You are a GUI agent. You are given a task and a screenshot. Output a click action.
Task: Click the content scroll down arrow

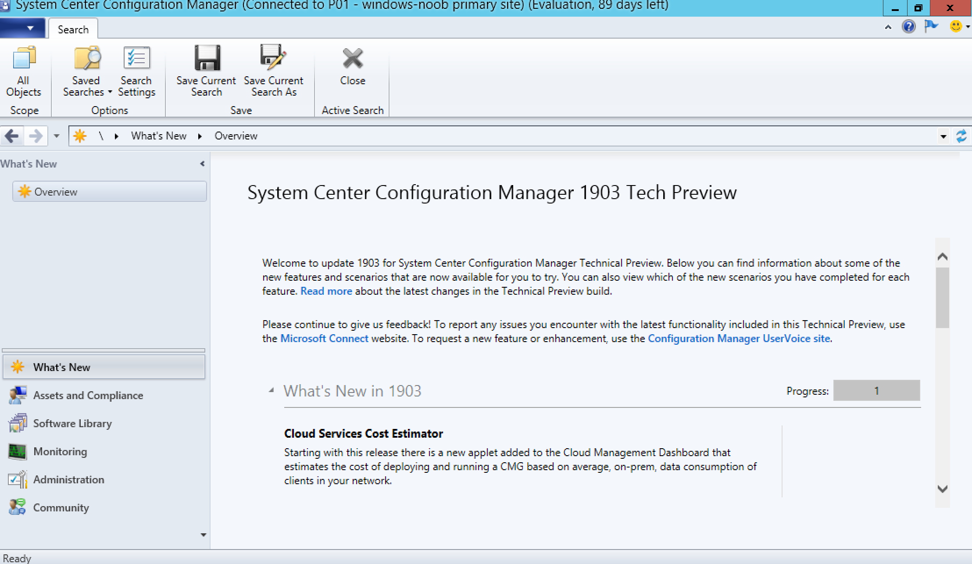(x=942, y=489)
